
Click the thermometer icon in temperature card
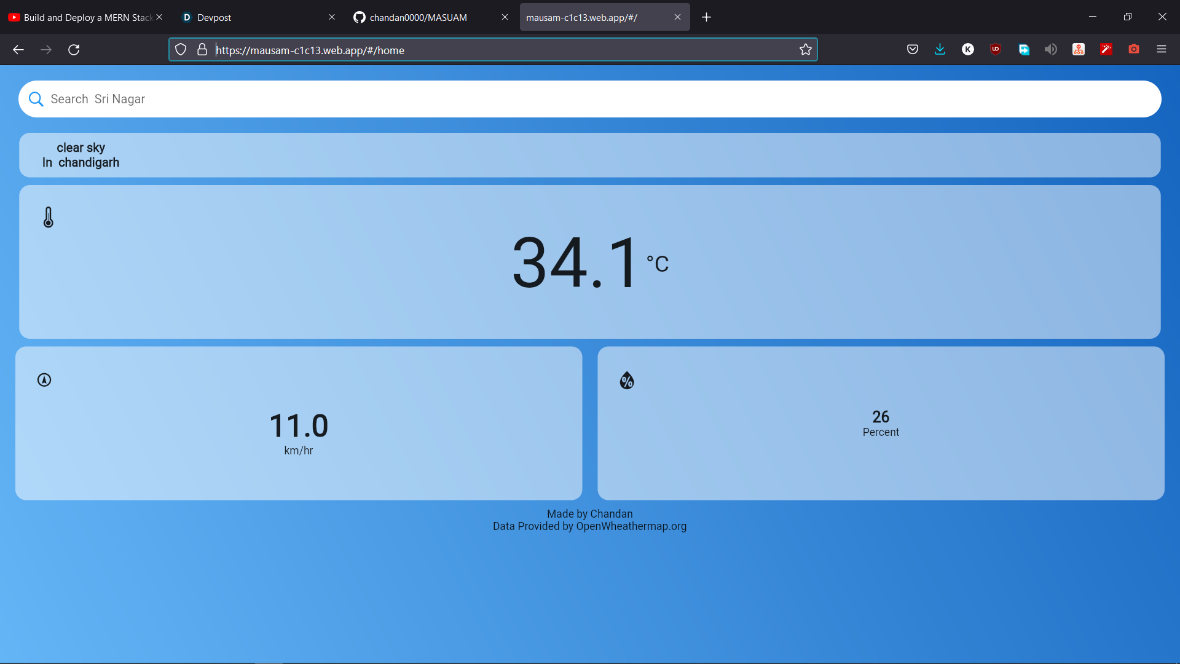[x=49, y=217]
